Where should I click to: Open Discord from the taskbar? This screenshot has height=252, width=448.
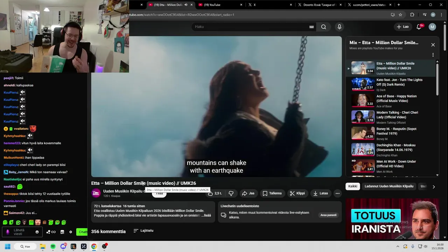(x=63, y=246)
